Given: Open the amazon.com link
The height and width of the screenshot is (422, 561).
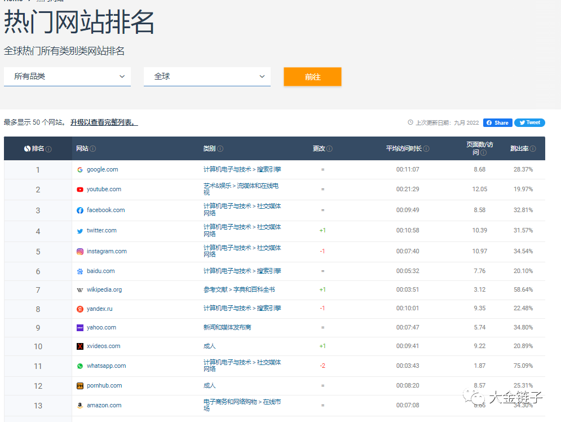Looking at the screenshot, I should (x=104, y=405).
